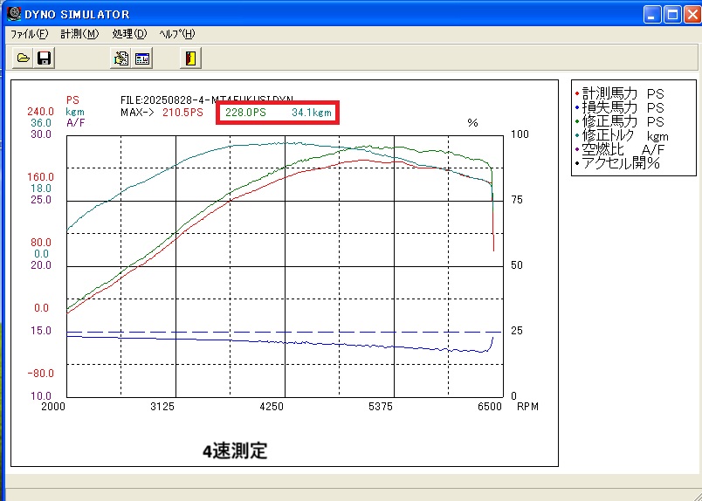702x501 pixels.
Task: Open the 処理(D) menu
Action: 129,34
